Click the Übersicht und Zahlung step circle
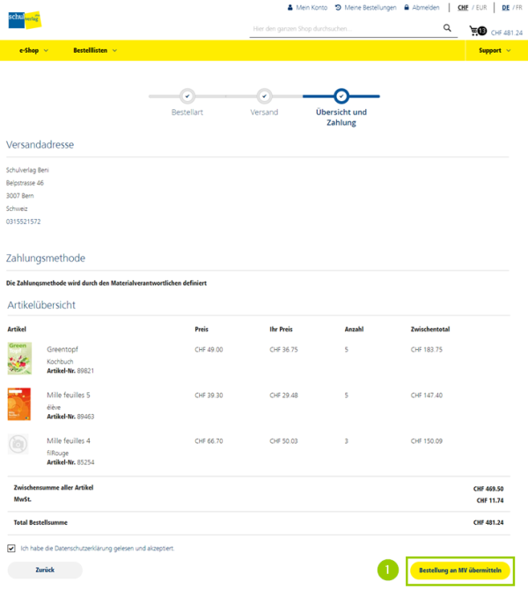Viewport: 528px width, 589px height. point(341,96)
